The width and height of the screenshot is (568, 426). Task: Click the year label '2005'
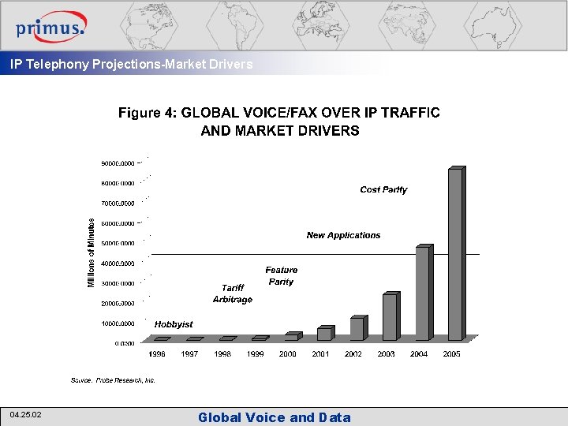[x=451, y=354]
